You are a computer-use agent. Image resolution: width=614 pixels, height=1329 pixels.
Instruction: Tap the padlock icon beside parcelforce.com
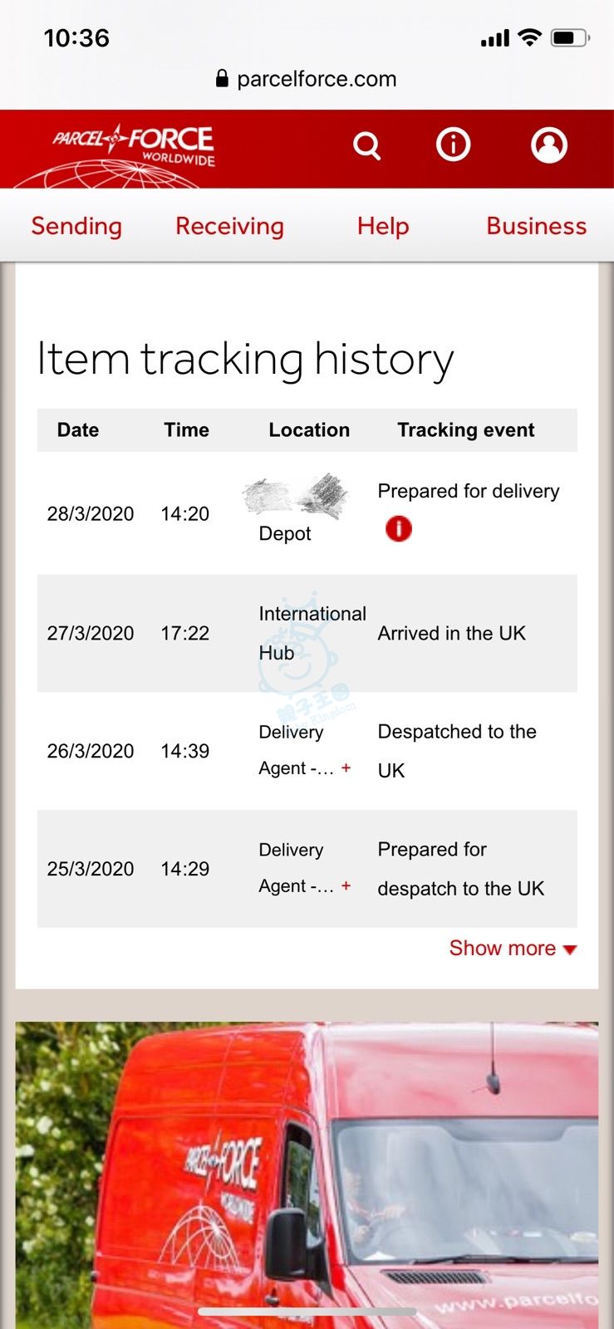(222, 79)
